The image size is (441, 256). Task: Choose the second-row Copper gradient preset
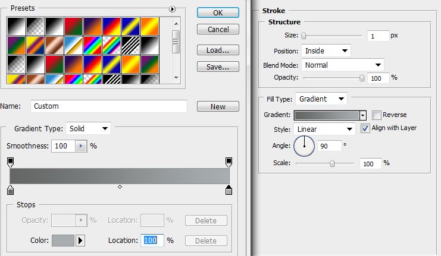click(x=54, y=45)
